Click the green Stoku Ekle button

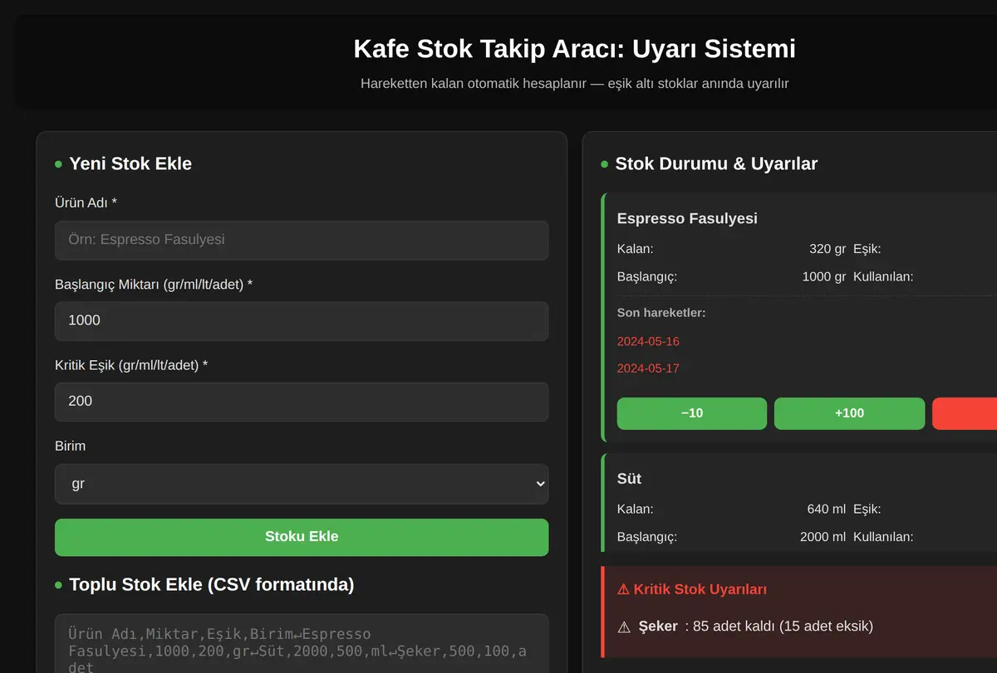click(302, 537)
